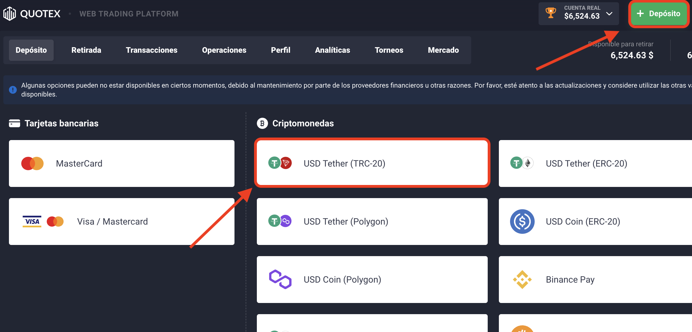This screenshot has height=332, width=692.
Task: Click the Quotex logo icon
Action: [10, 14]
